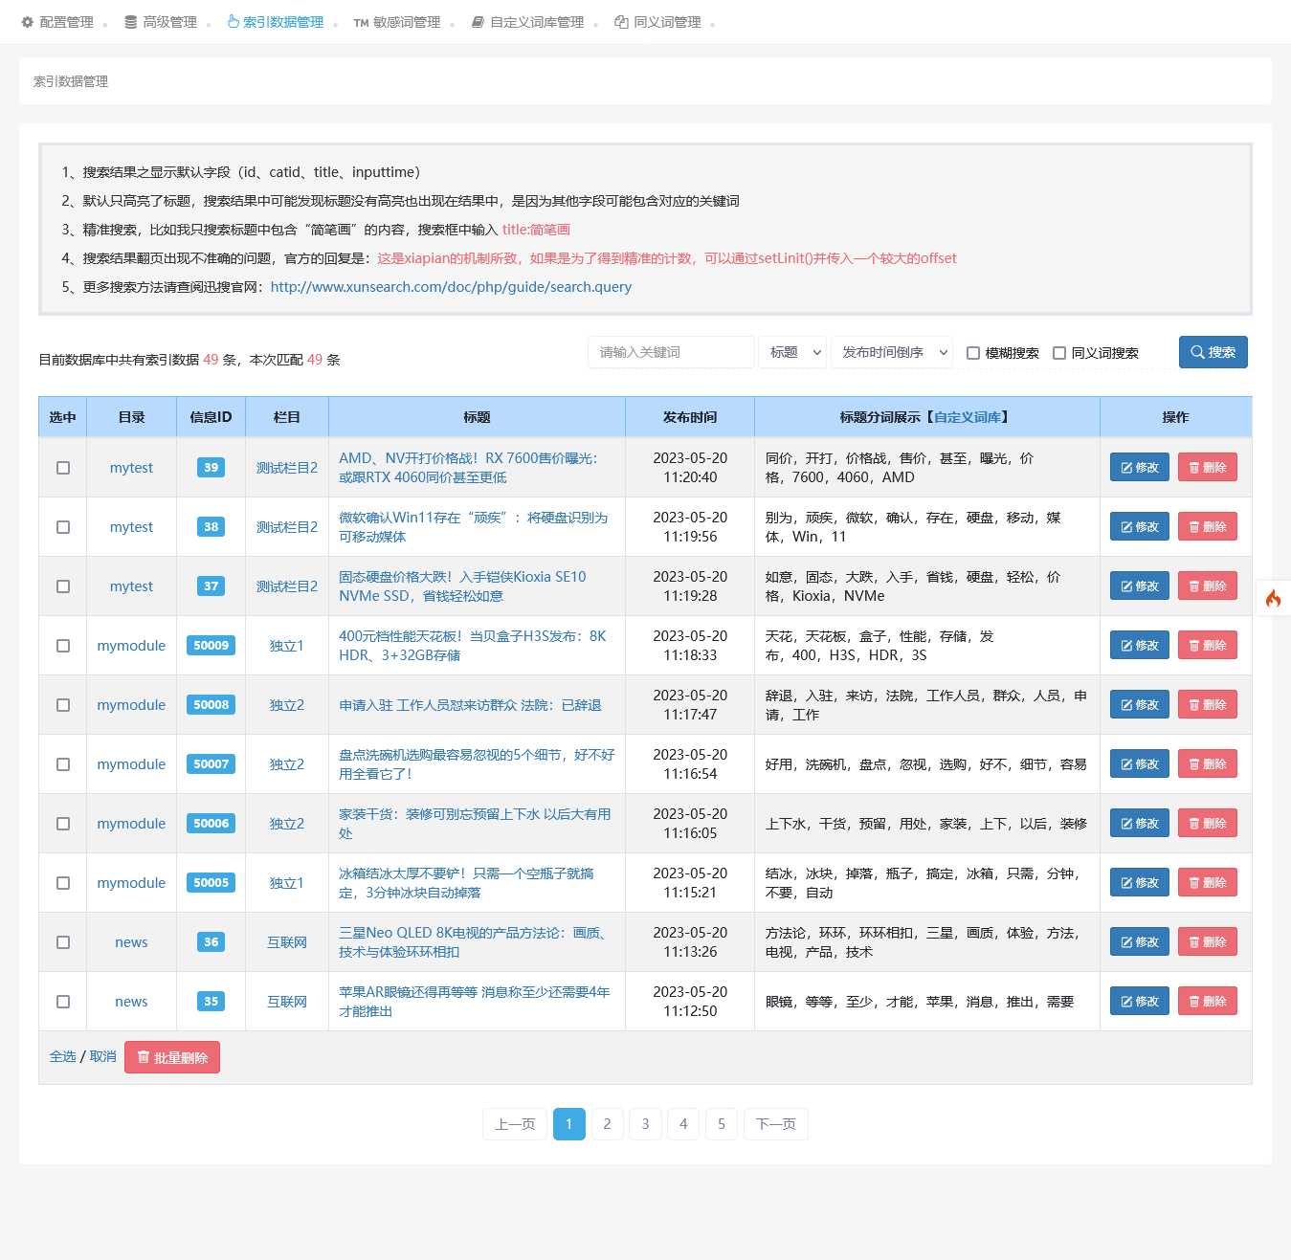Delete the entry with ID 50007
Image resolution: width=1291 pixels, height=1260 pixels.
tap(1208, 764)
